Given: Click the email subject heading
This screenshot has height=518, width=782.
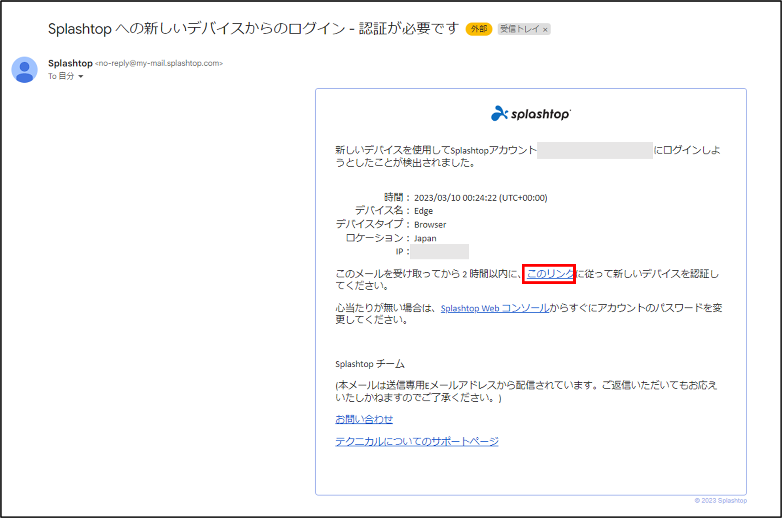Looking at the screenshot, I should click(253, 28).
